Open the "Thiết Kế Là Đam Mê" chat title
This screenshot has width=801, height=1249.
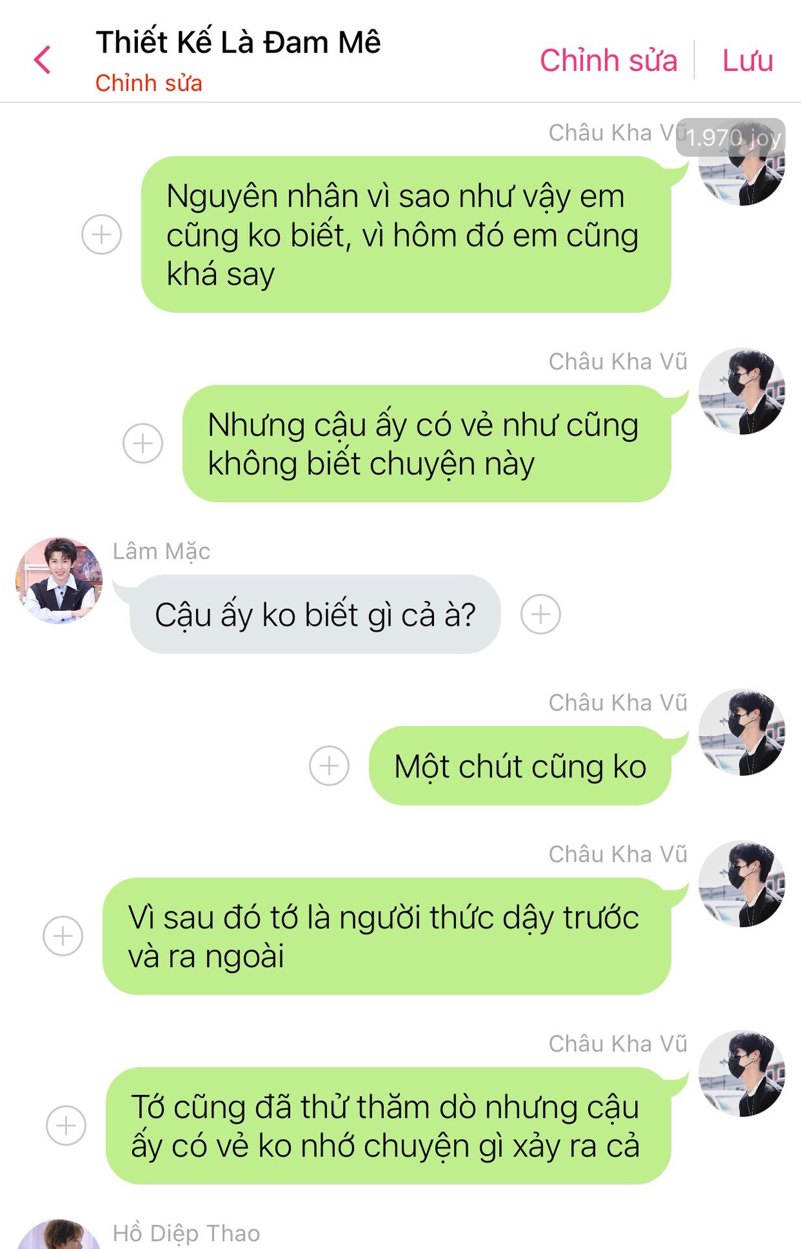click(238, 42)
